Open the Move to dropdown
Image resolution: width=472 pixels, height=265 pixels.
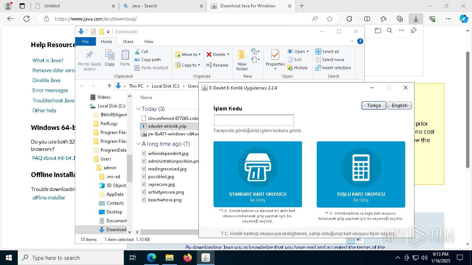point(188,54)
